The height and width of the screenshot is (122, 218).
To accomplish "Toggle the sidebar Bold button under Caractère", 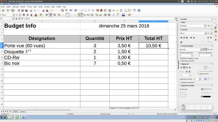I will click(x=181, y=38).
